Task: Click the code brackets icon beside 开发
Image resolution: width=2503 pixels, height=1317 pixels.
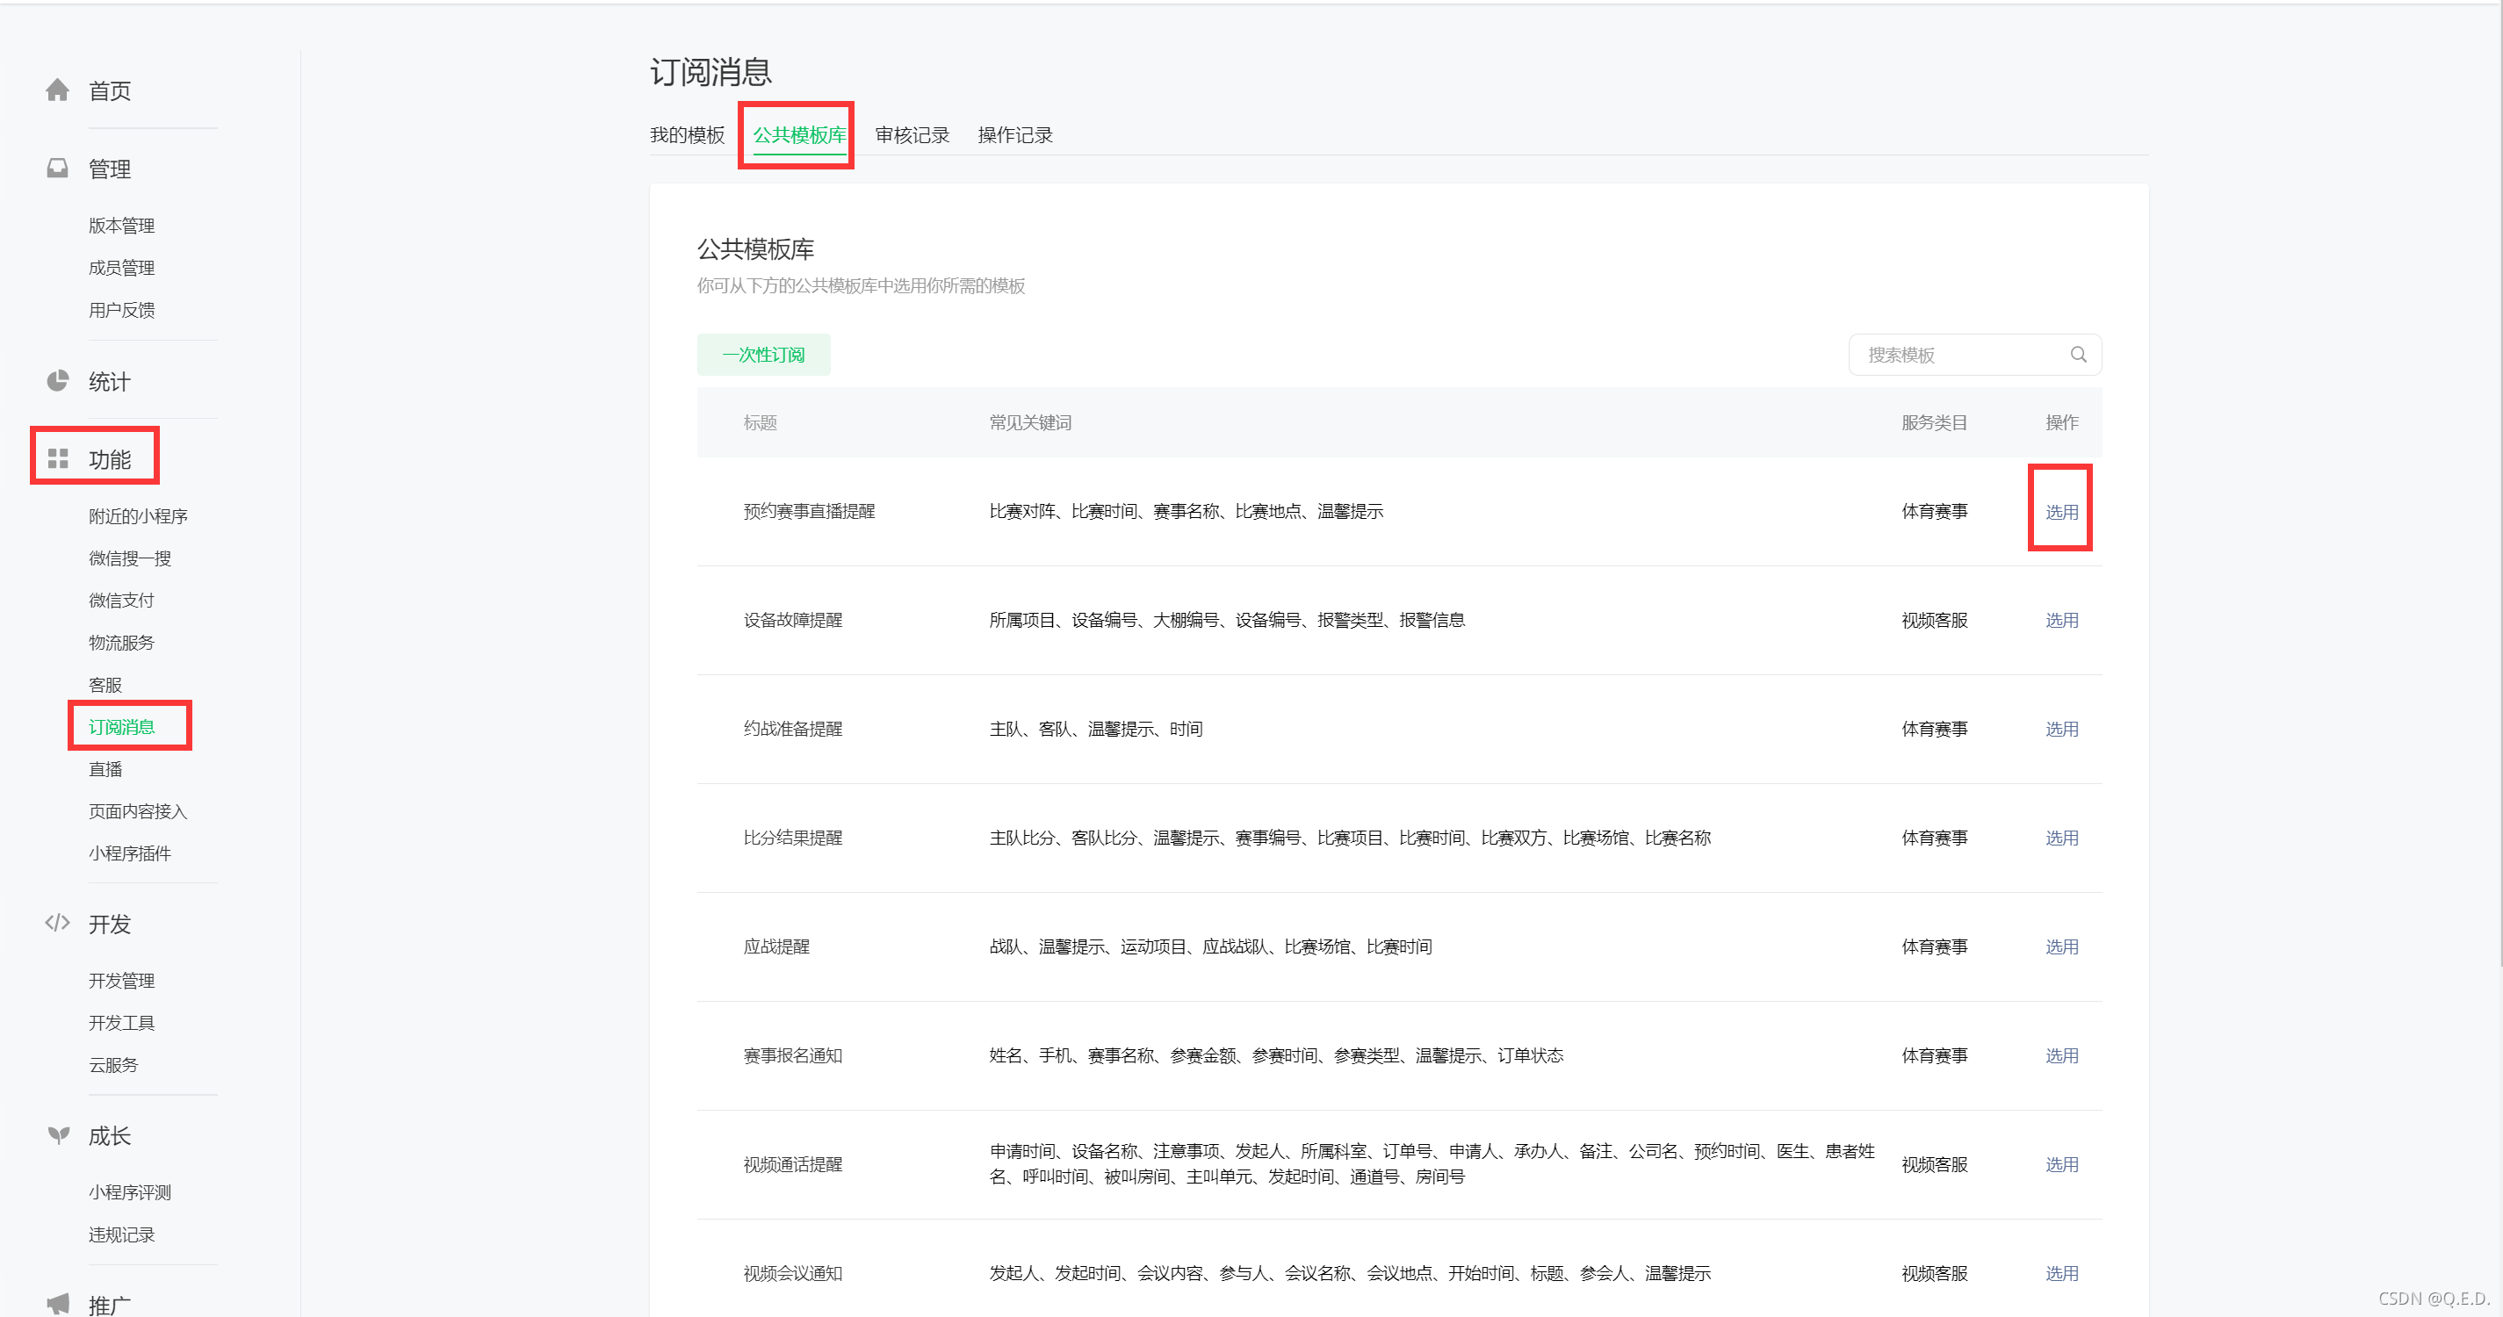Action: [x=57, y=923]
